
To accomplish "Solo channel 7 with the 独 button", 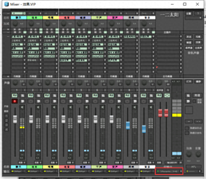I will [119, 96].
